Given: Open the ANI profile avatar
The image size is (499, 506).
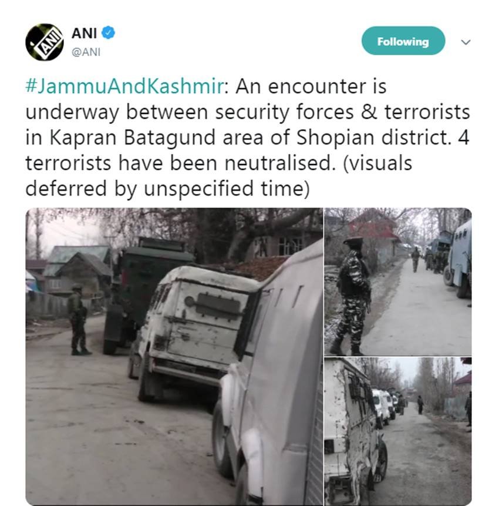Looking at the screenshot, I should [x=45, y=42].
